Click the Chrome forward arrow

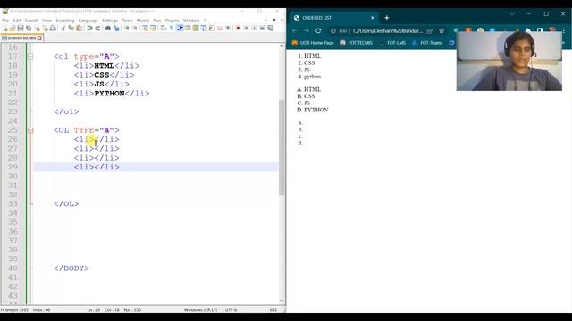[306, 31]
